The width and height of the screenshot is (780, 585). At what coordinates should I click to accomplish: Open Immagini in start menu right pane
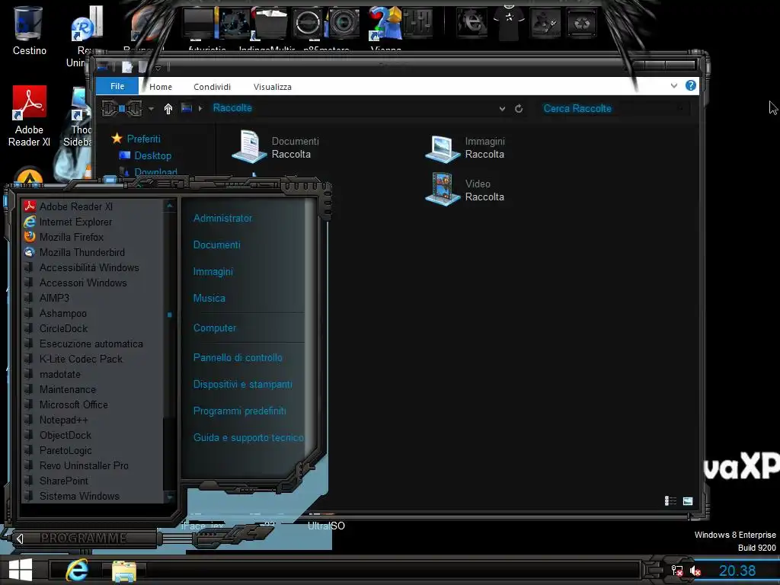[213, 272]
